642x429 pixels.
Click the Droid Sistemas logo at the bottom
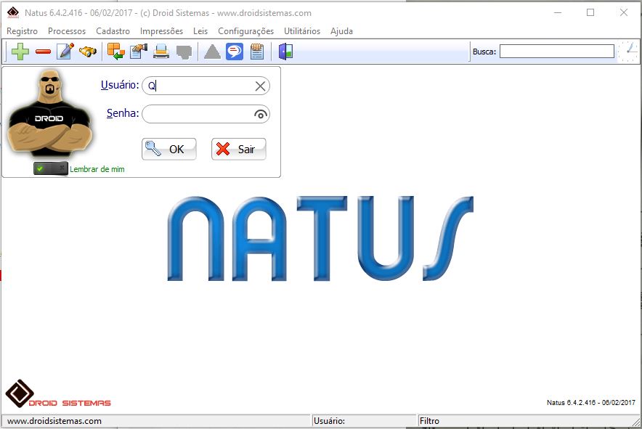(x=57, y=394)
